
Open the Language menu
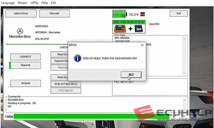click(8, 3)
